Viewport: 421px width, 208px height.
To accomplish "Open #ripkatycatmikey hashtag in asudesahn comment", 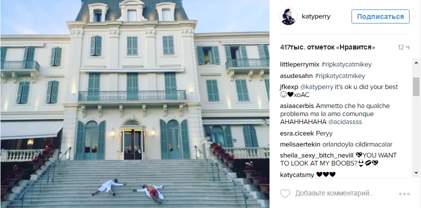I will pyautogui.click(x=340, y=76).
